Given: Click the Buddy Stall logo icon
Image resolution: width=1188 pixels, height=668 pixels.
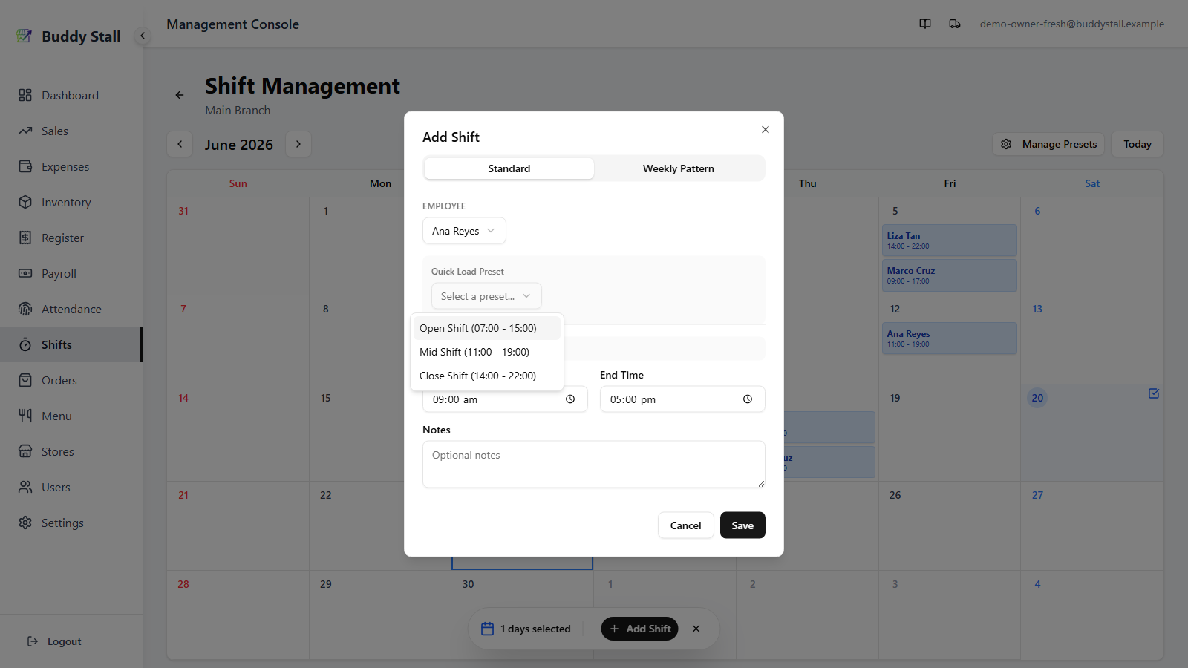Looking at the screenshot, I should point(25,36).
